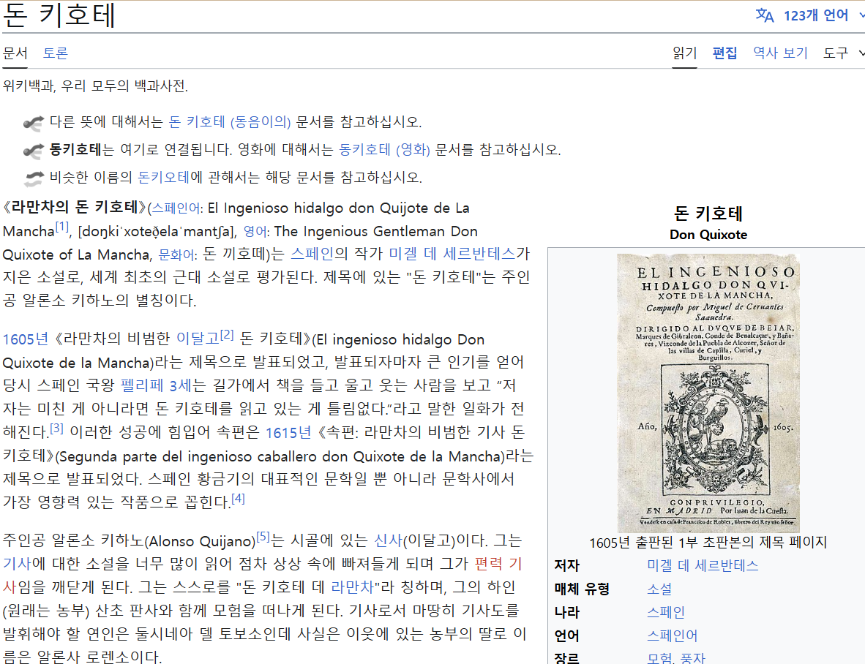Click footnote reference [3]
865x664 pixels.
click(56, 428)
